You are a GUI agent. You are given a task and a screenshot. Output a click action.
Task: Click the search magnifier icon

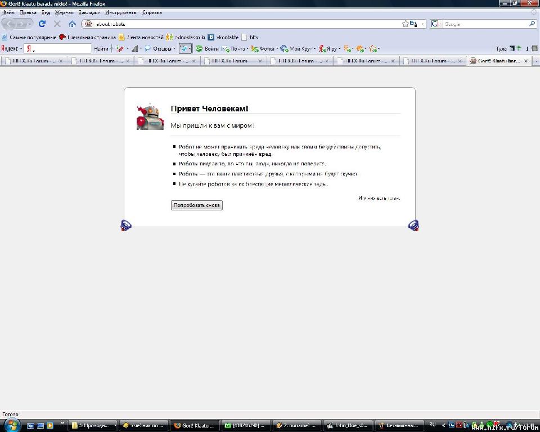(x=532, y=24)
